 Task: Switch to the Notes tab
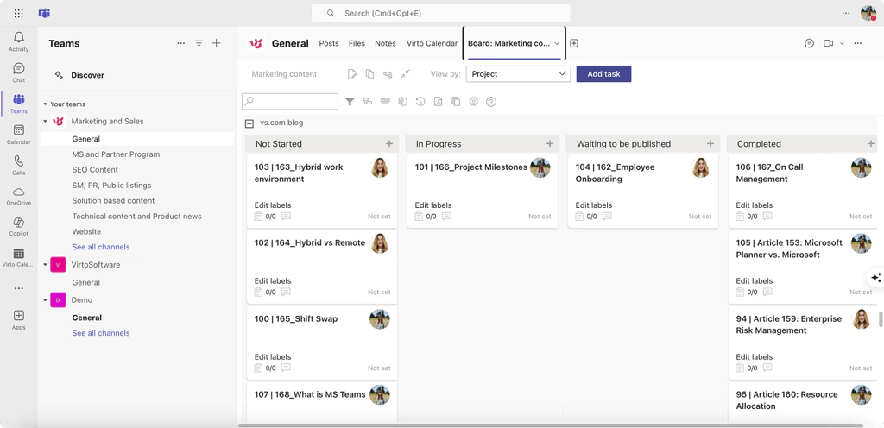point(386,43)
